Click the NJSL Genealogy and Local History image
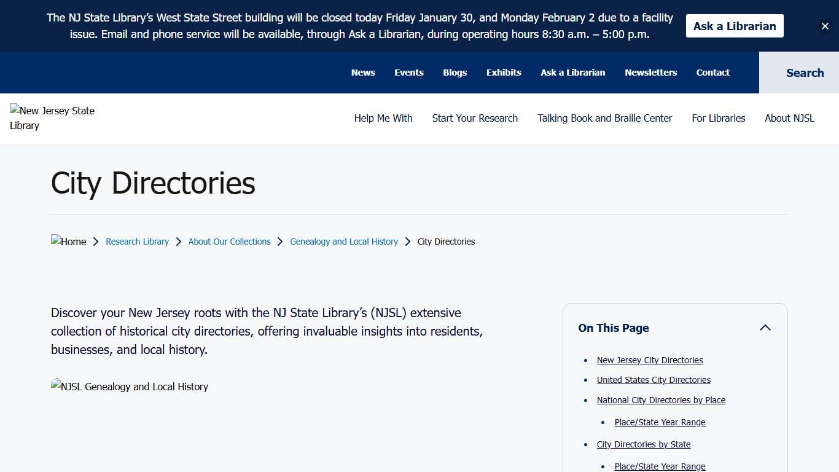 coord(130,387)
